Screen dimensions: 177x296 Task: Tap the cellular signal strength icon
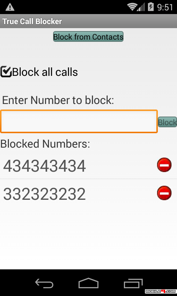[x=141, y=7]
